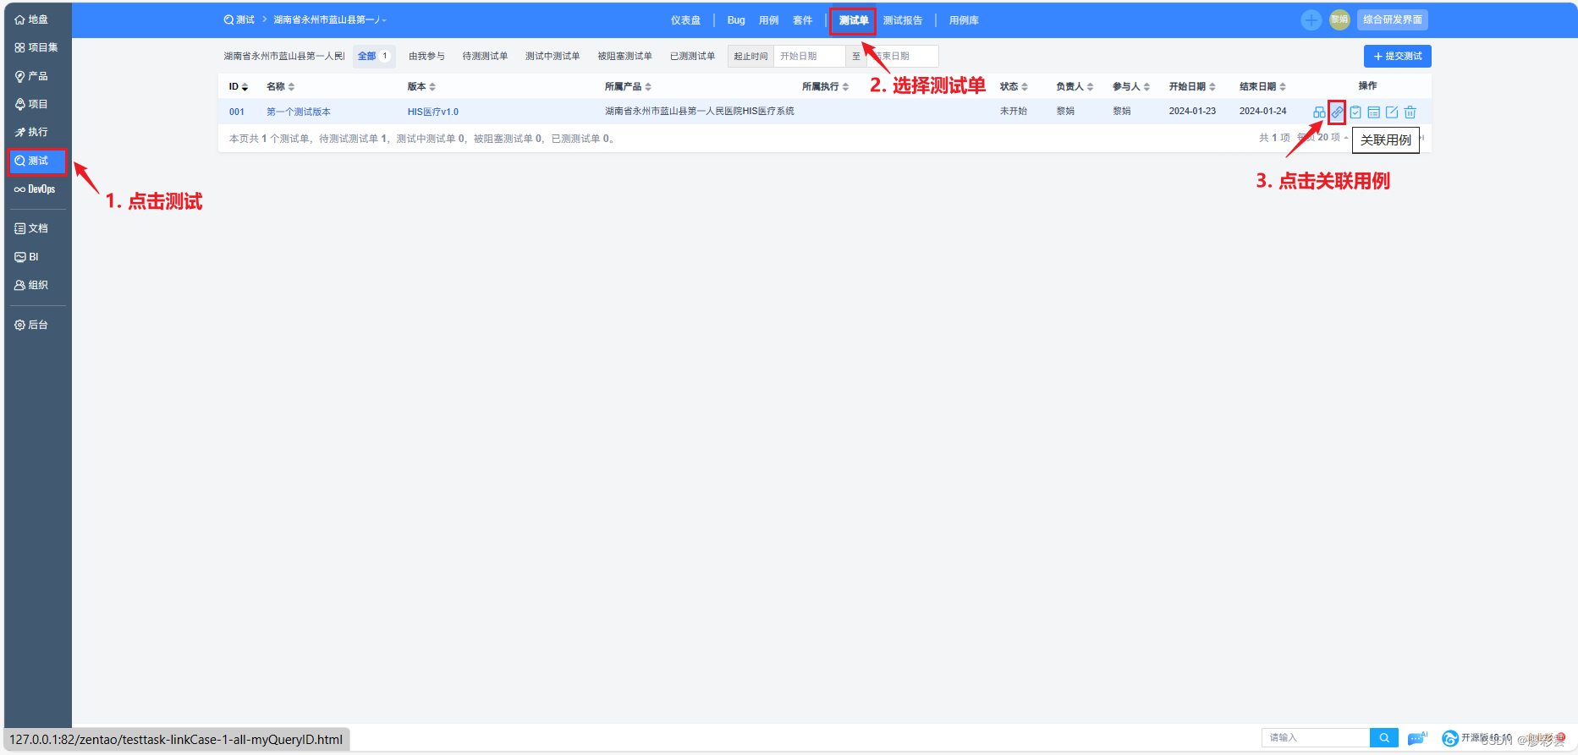Click the 请输入 search field
1578x755 pixels.
(x=1316, y=738)
